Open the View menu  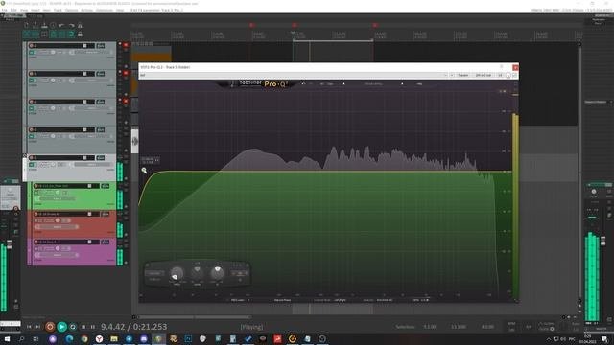pos(24,10)
